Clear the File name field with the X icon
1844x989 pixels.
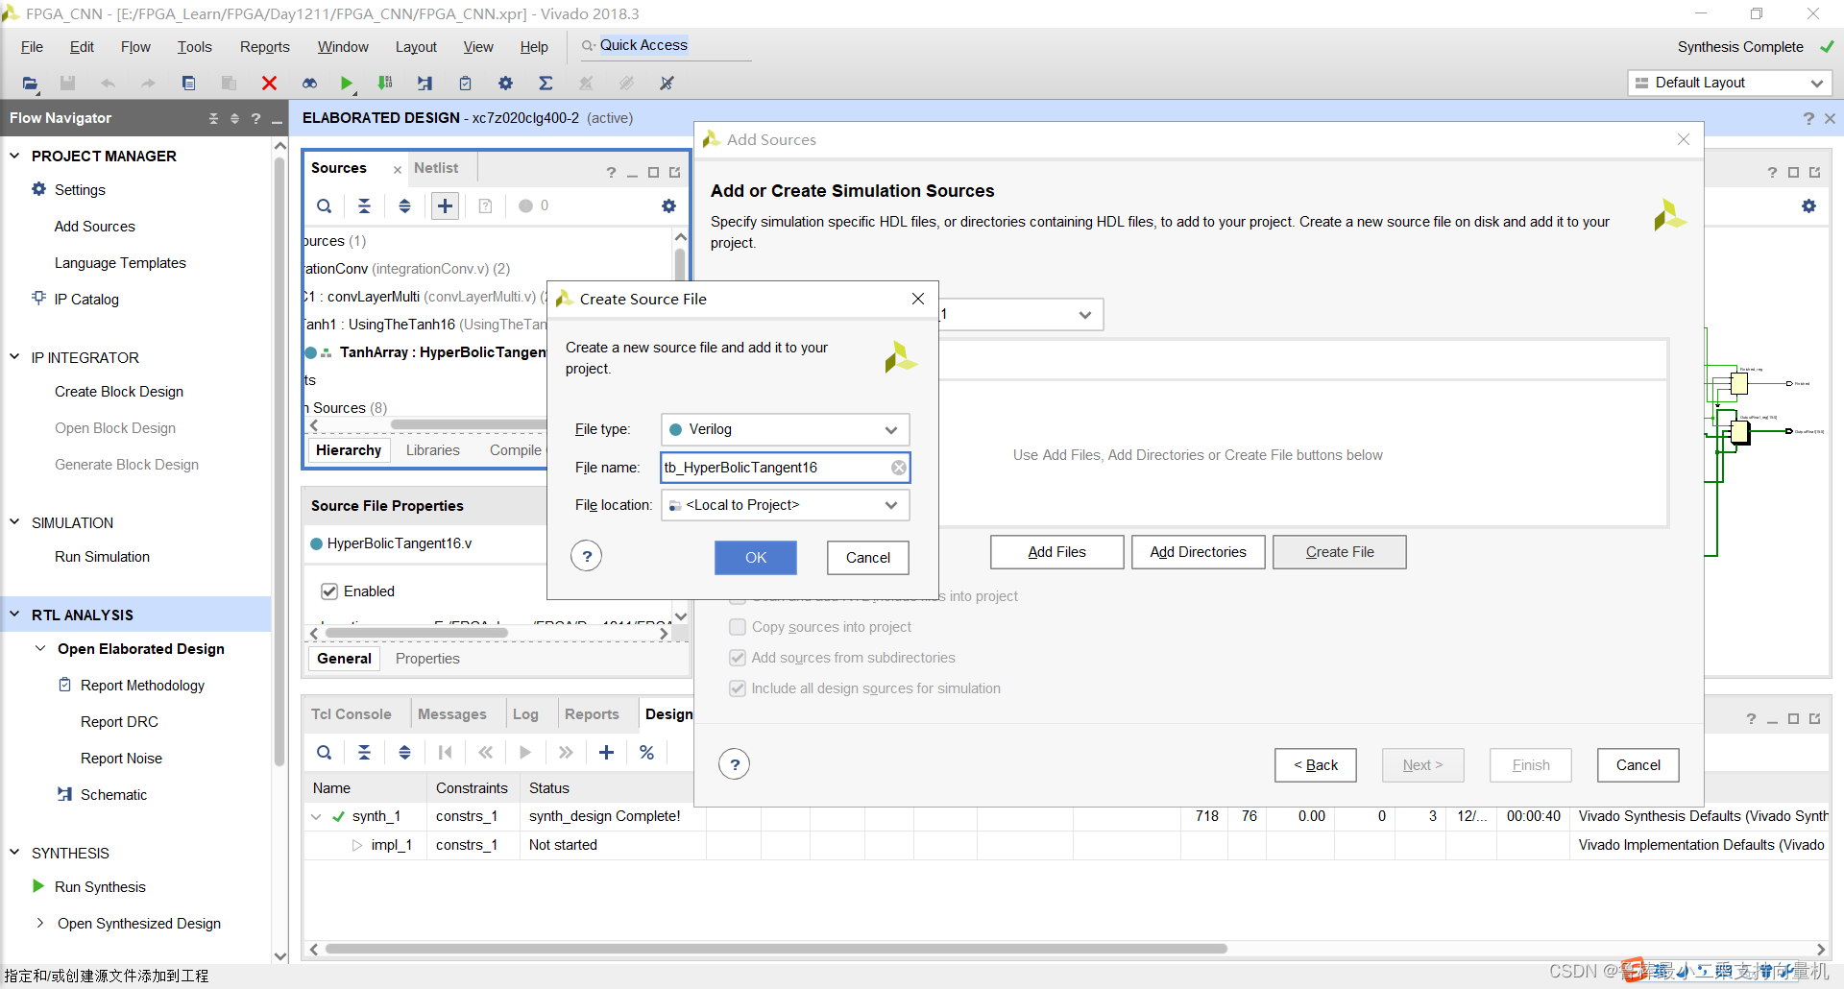coord(898,468)
